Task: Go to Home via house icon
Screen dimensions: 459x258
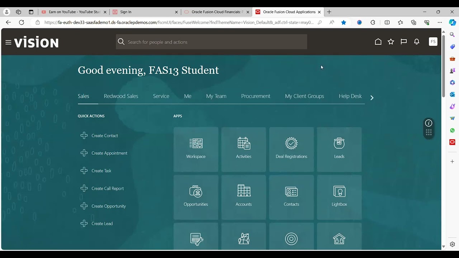Action: point(378,42)
